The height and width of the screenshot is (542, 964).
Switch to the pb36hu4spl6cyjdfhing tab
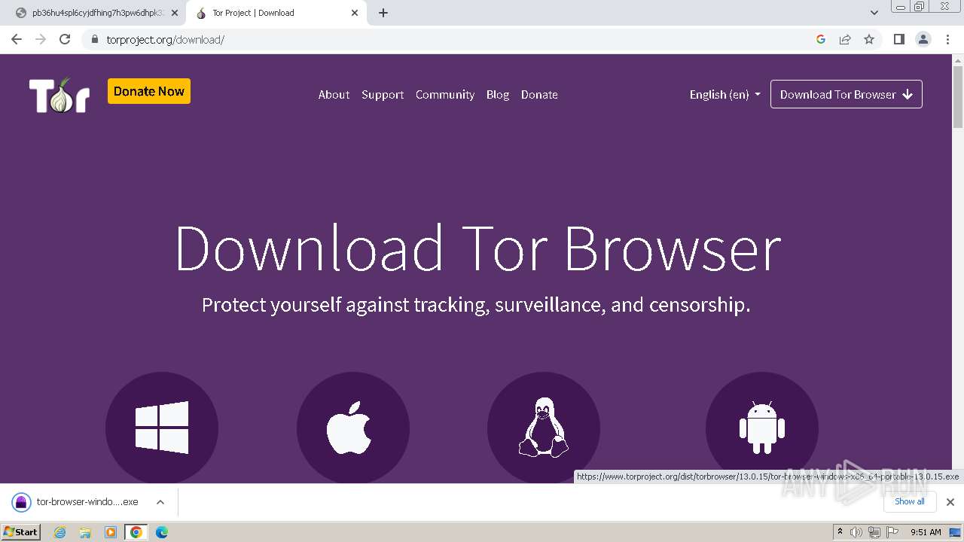coord(97,13)
